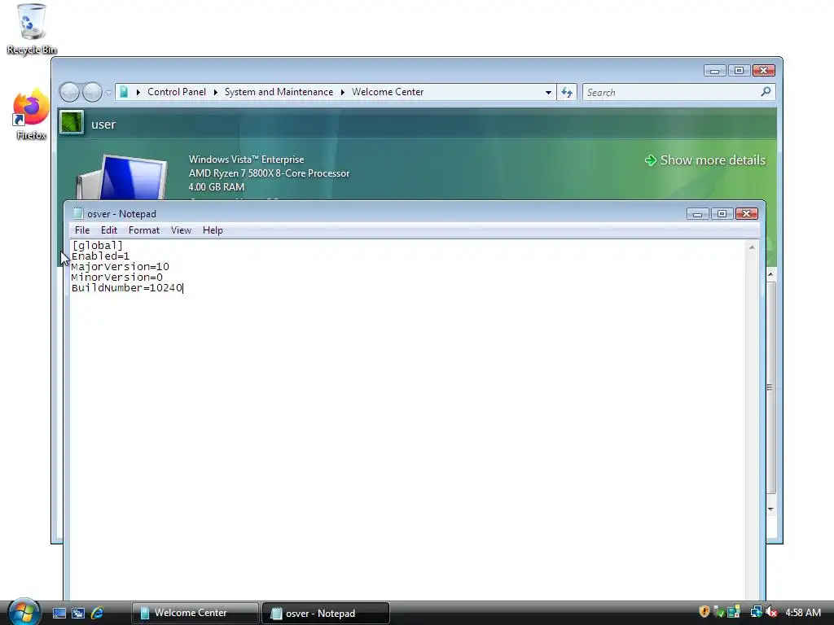Image resolution: width=834 pixels, height=625 pixels.
Task: Open recent pages dropdown beside Forward arrow
Action: (108, 93)
